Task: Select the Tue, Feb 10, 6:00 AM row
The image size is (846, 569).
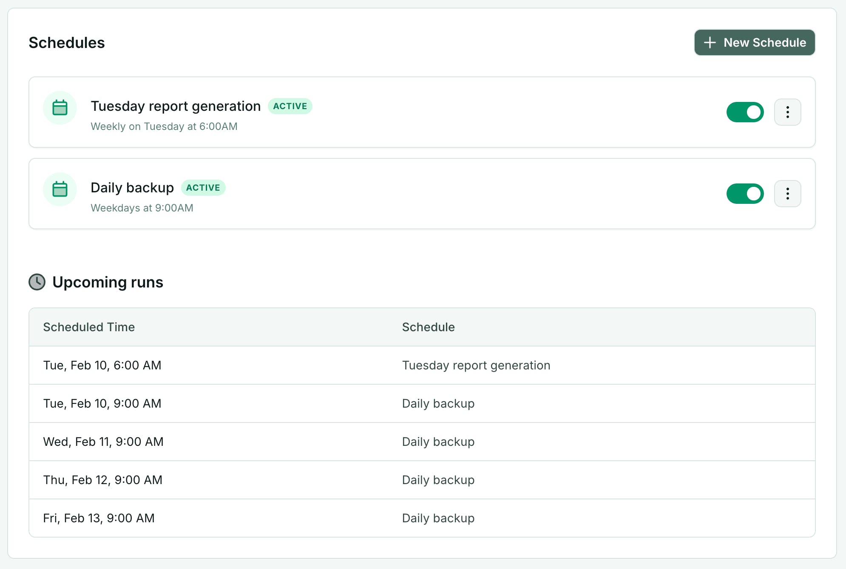Action: (102, 365)
